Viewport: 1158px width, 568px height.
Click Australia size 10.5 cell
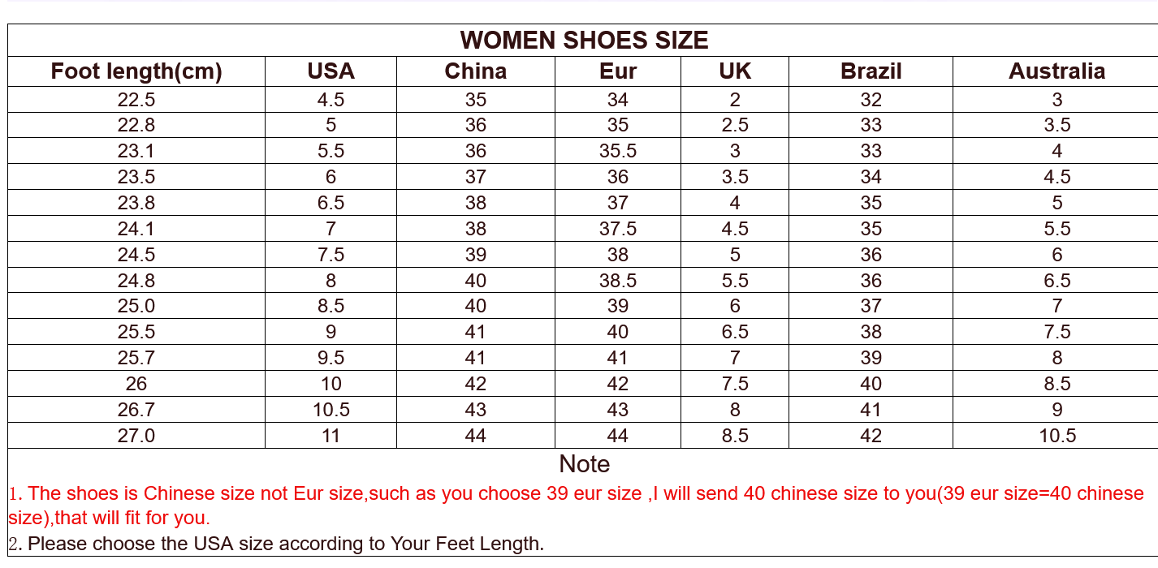tap(1056, 436)
